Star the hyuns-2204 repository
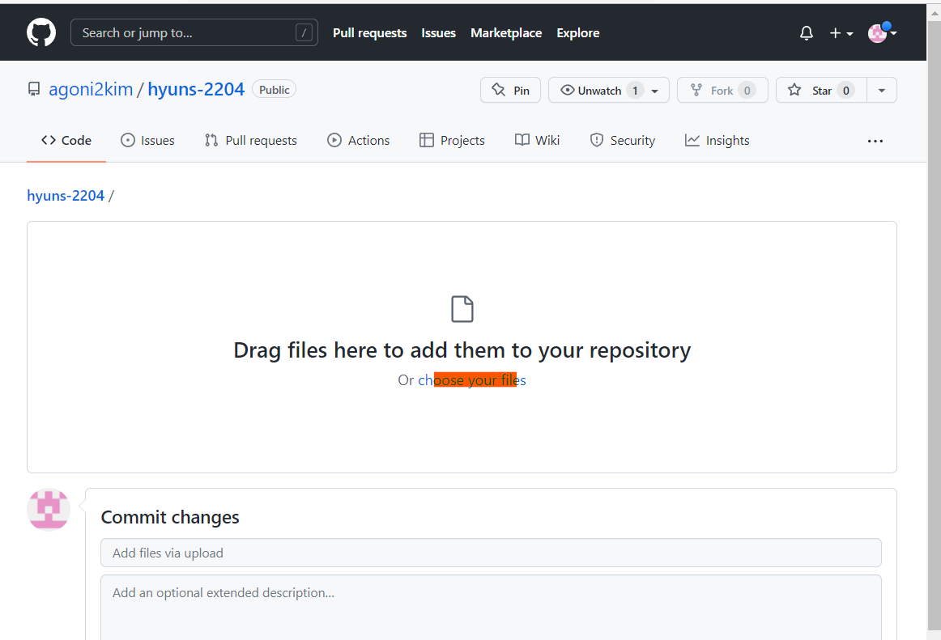The image size is (941, 640). (x=822, y=90)
